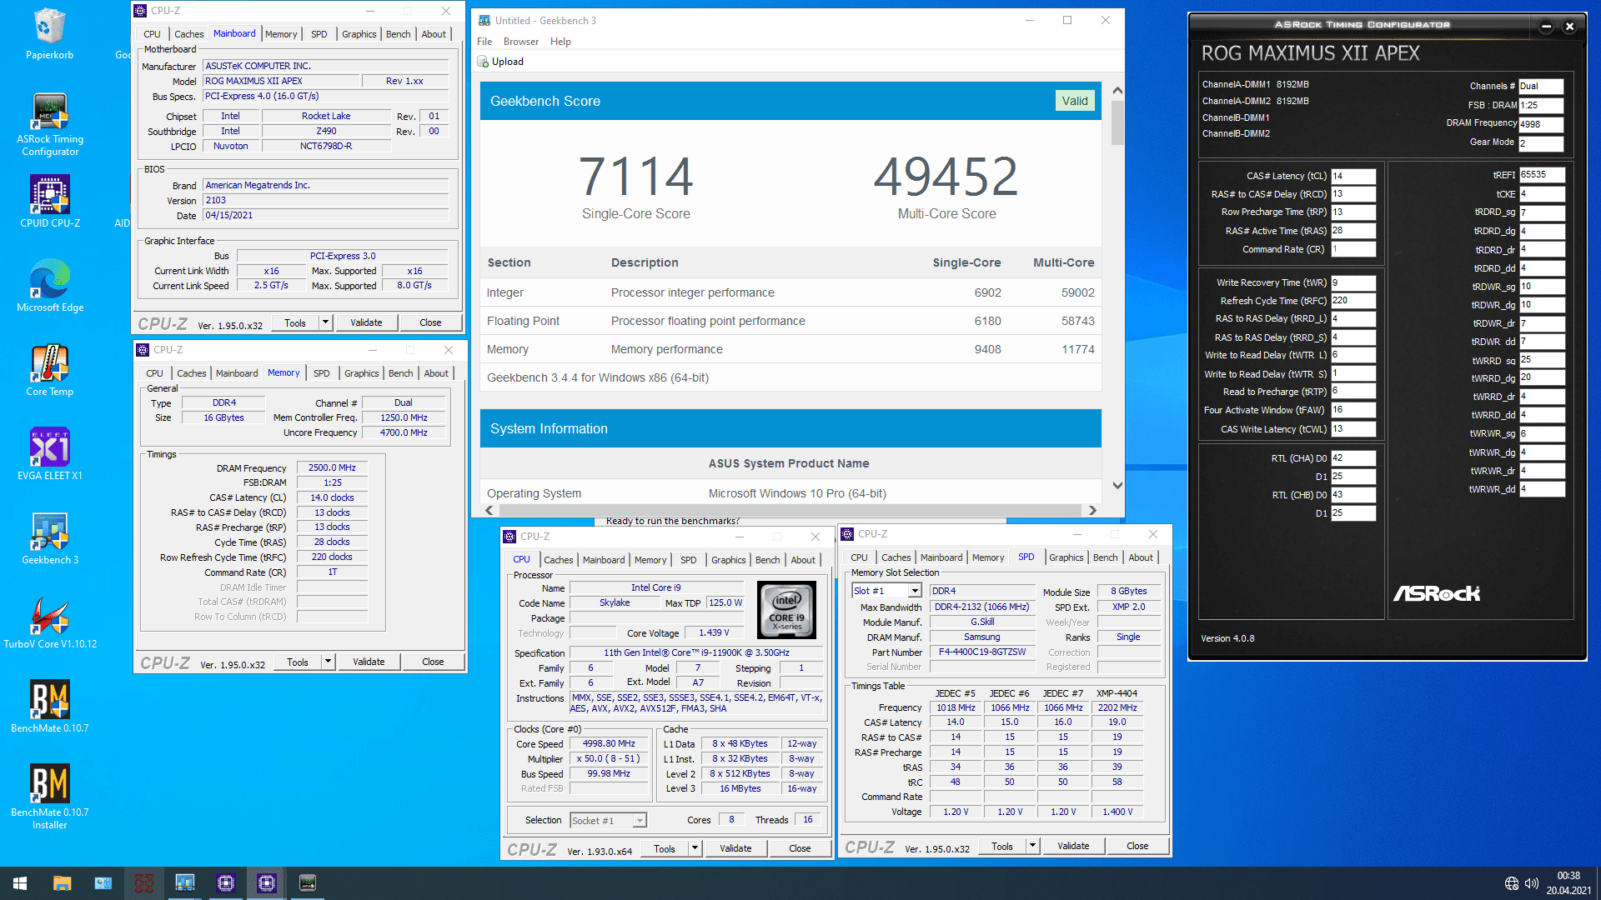The height and width of the screenshot is (900, 1601).
Task: Select Caches tab in CPU-Z 1.93.0.x64 window
Action: pyautogui.click(x=558, y=560)
